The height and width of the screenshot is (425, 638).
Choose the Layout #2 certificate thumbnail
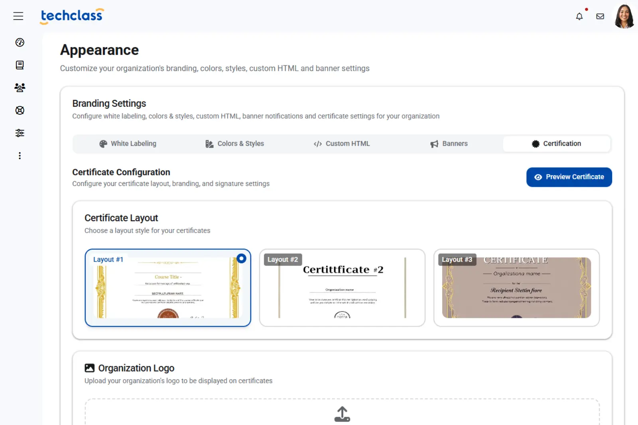pos(342,288)
